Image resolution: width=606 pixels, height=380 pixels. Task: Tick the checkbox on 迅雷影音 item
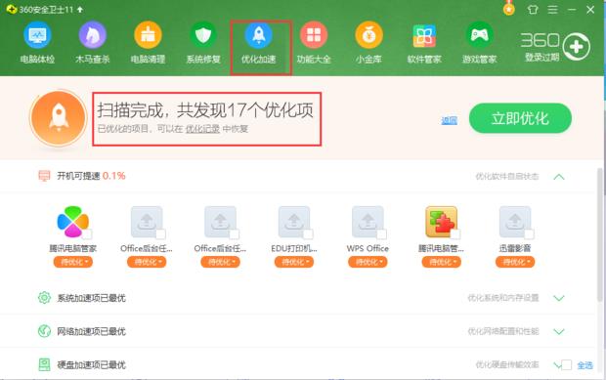point(529,234)
